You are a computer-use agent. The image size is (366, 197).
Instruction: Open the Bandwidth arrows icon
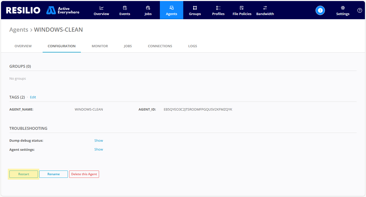click(x=265, y=8)
